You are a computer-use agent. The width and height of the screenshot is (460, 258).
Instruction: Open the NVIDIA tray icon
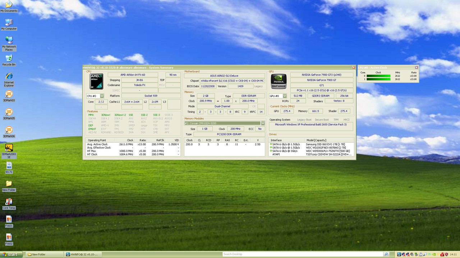(434, 254)
